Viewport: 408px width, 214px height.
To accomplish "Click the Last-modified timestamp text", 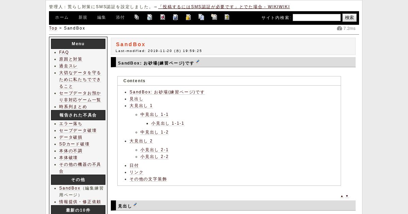I will [159, 51].
